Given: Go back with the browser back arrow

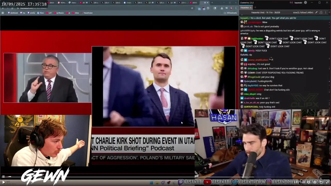Looking at the screenshot, I should click(3, 8).
